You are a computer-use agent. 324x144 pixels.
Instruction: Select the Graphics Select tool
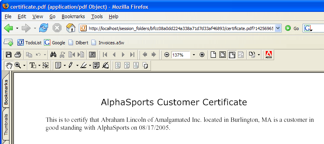46,66
